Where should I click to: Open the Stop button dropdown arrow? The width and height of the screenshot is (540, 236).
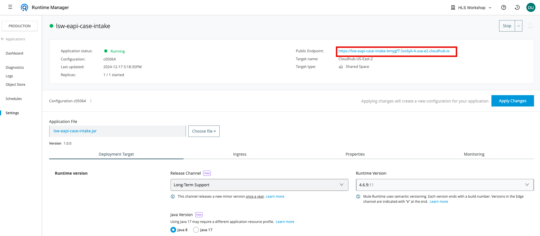click(x=518, y=26)
